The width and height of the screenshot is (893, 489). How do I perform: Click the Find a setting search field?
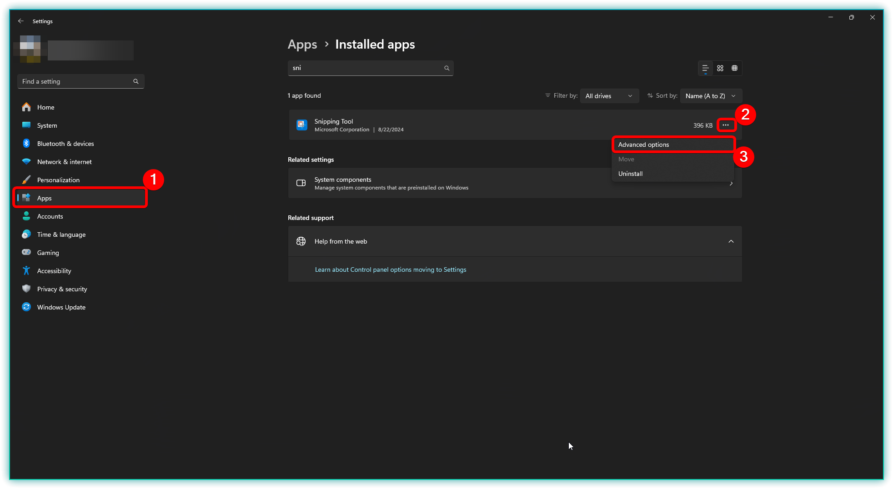click(75, 81)
